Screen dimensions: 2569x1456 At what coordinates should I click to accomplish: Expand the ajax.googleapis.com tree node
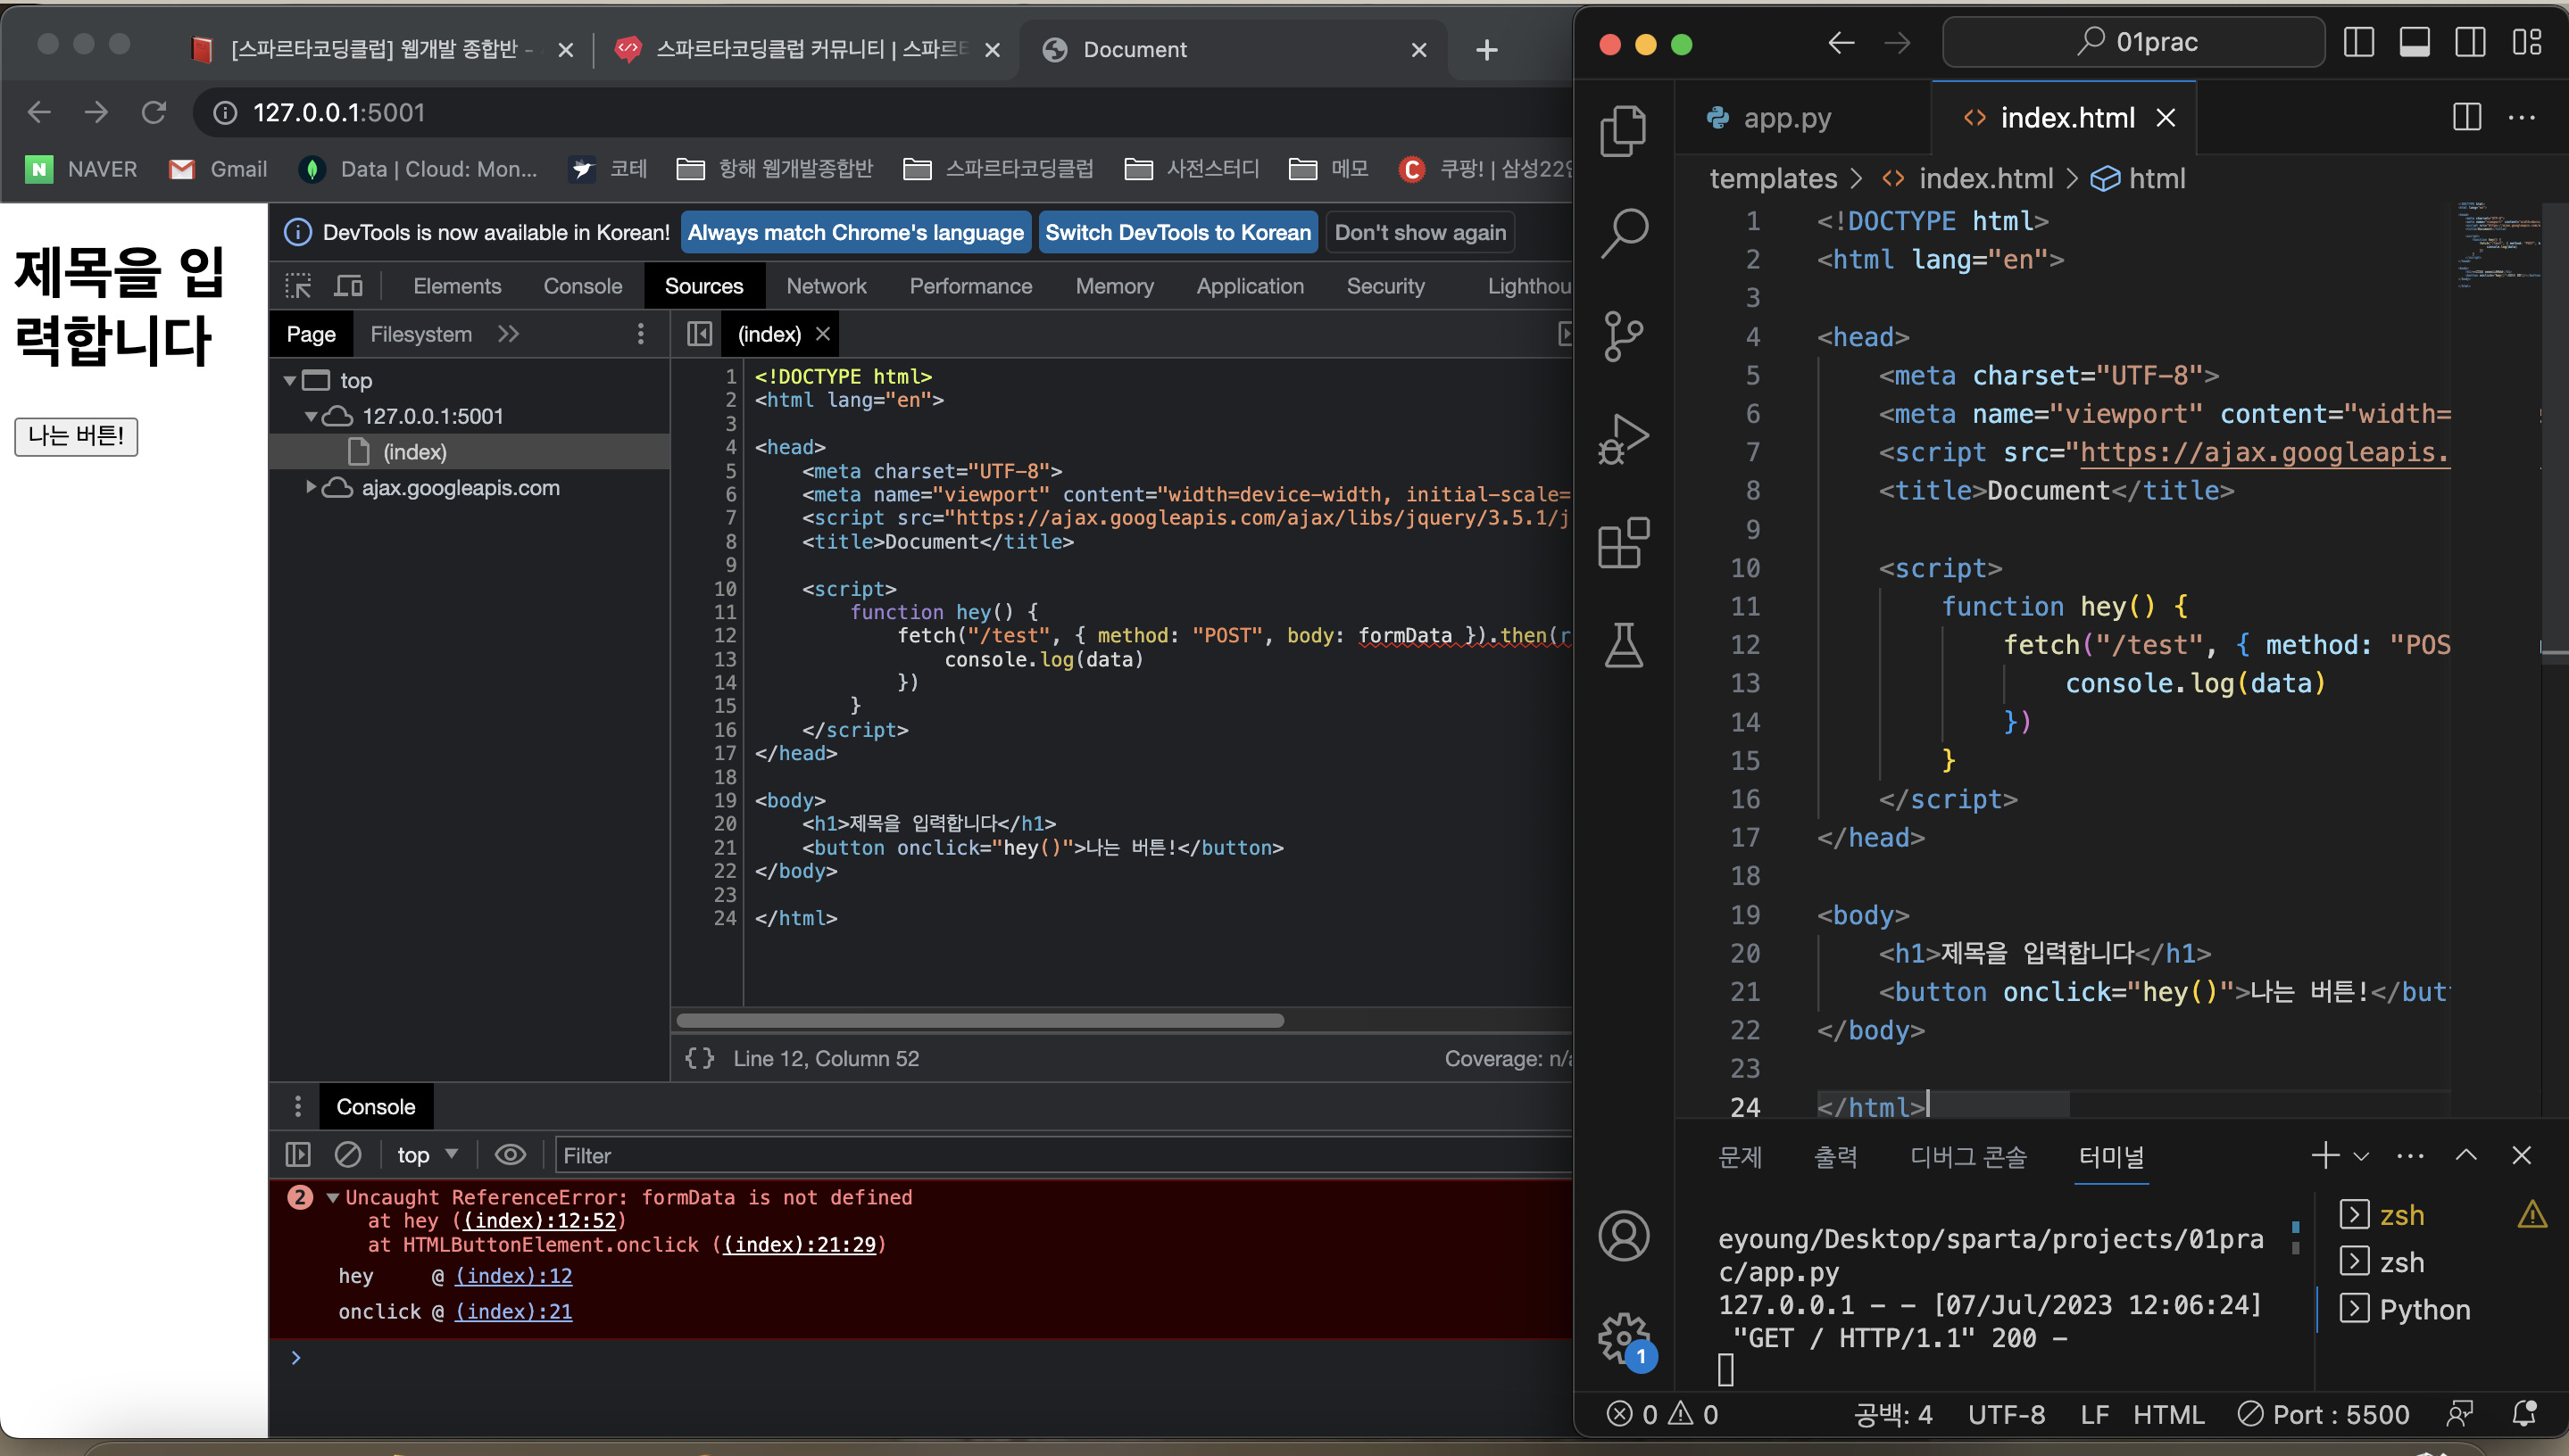click(x=312, y=488)
